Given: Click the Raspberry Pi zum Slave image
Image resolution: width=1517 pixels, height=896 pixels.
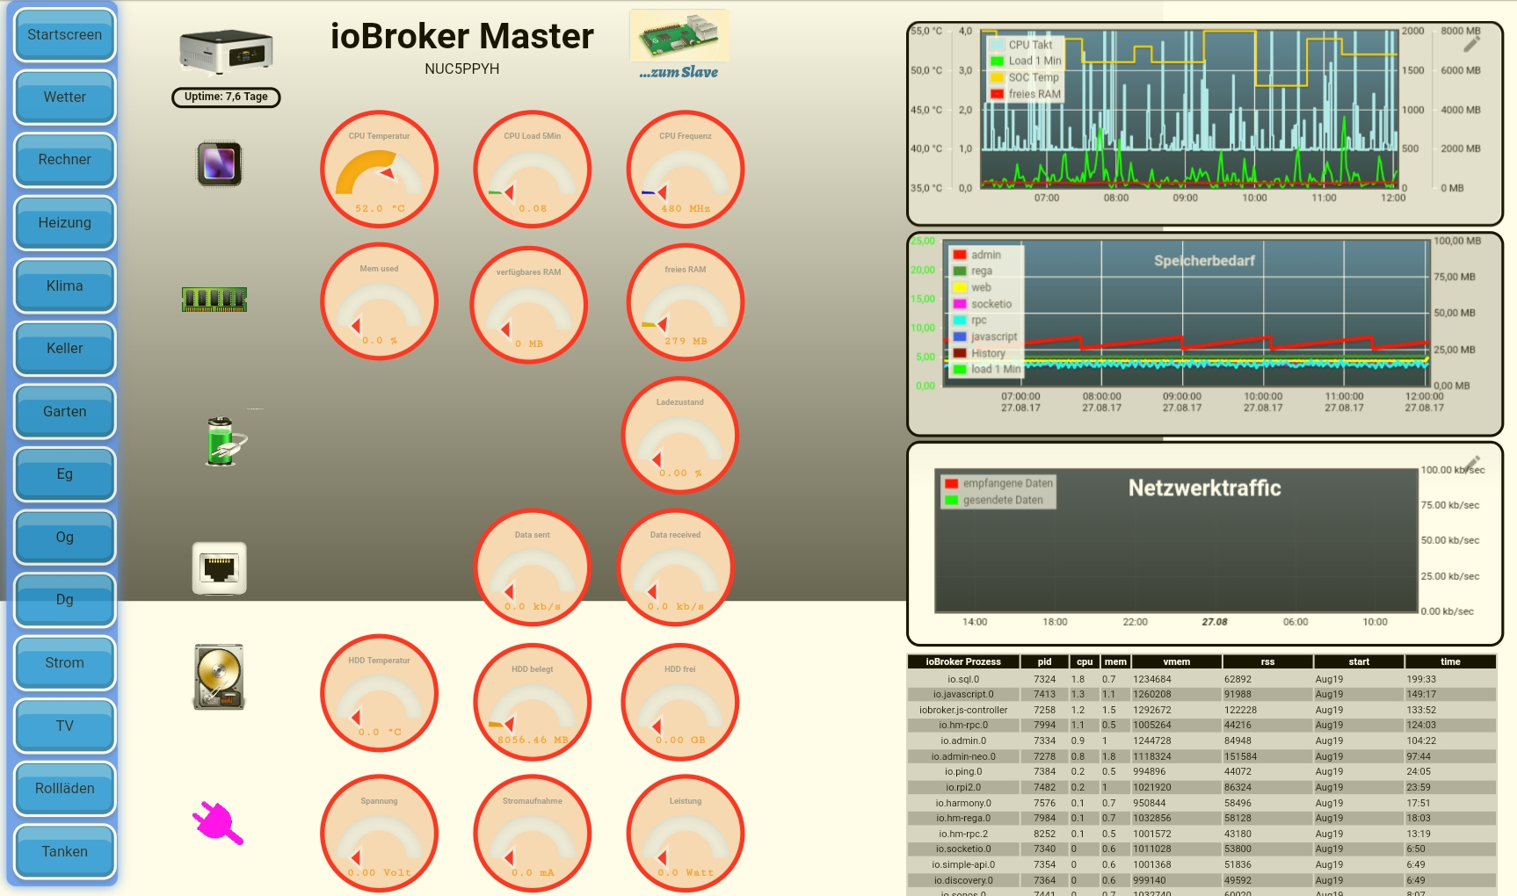Looking at the screenshot, I should click(679, 35).
